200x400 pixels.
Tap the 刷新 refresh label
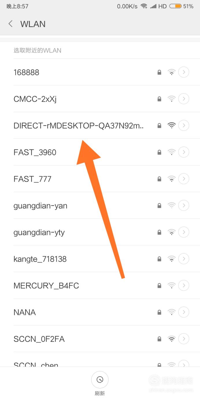(x=100, y=393)
